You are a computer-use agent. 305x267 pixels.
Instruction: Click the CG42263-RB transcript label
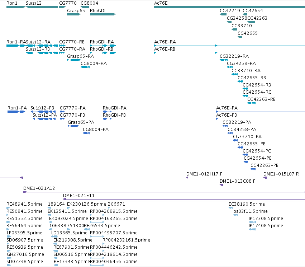(x=261, y=99)
